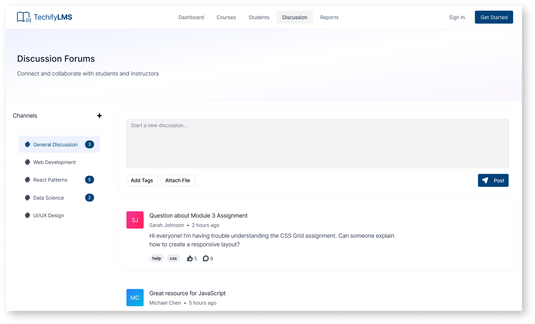This screenshot has height=324, width=535.
Task: Open the Courses navigation tab
Action: click(226, 17)
